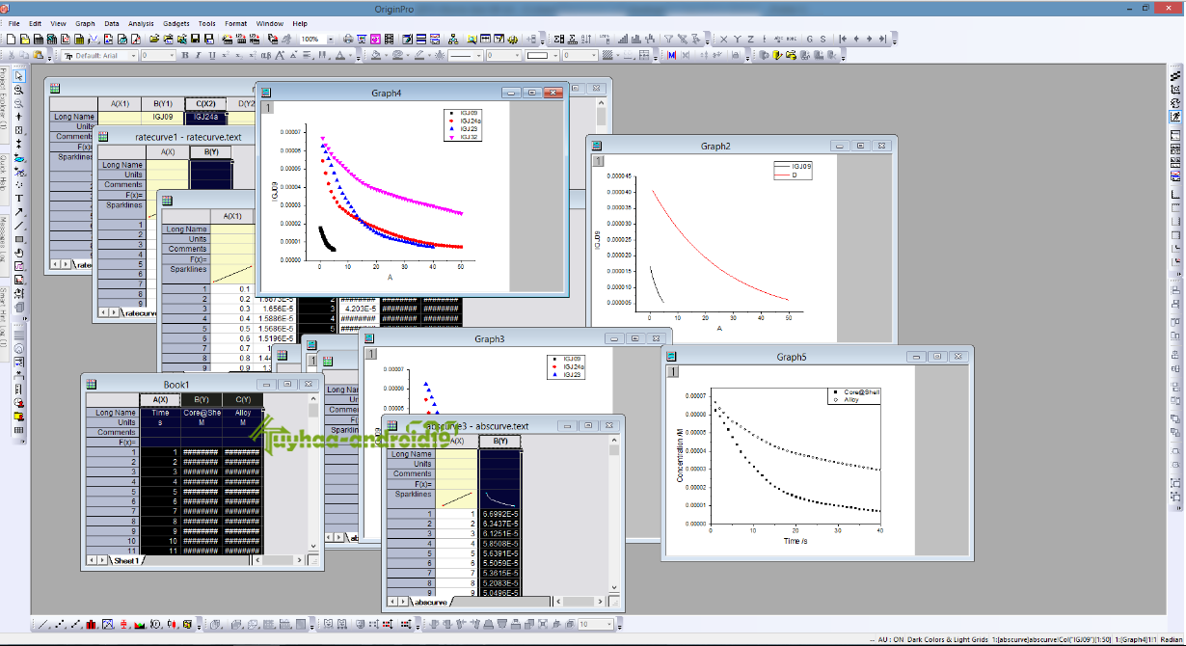This screenshot has height=646, width=1186.
Task: Toggle layer 1 button in Graph3
Action: coord(370,355)
